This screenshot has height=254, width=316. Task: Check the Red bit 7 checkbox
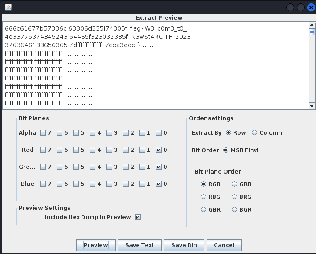[x=43, y=150]
